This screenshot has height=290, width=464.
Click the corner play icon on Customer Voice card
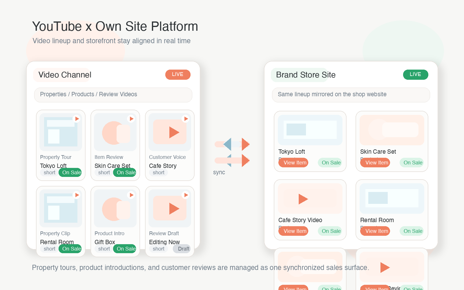point(186,119)
